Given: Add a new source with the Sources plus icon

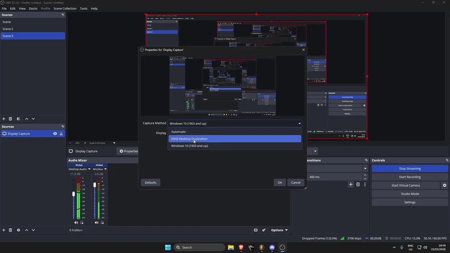Looking at the screenshot, I should (4, 230).
